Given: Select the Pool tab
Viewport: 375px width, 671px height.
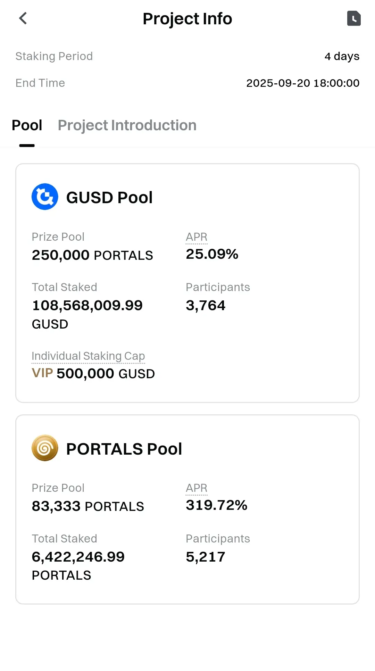Looking at the screenshot, I should (x=27, y=125).
